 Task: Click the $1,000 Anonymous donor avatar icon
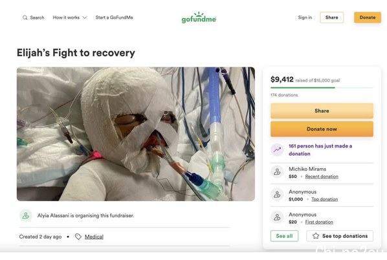pos(277,195)
